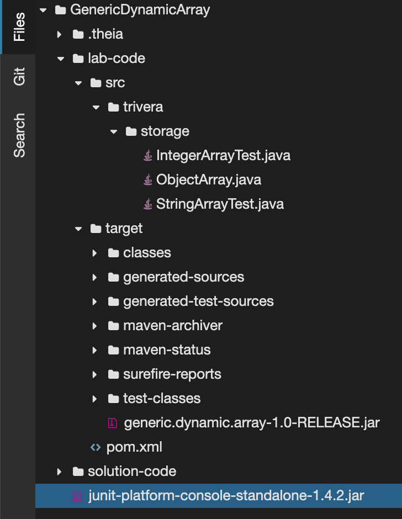
Task: Collapse the target folder arrow
Action: pyautogui.click(x=78, y=229)
